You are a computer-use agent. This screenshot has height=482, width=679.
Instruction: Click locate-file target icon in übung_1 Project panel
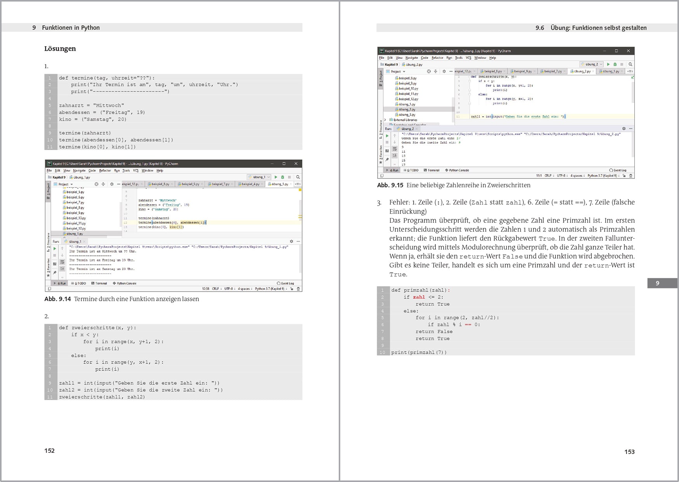point(96,184)
